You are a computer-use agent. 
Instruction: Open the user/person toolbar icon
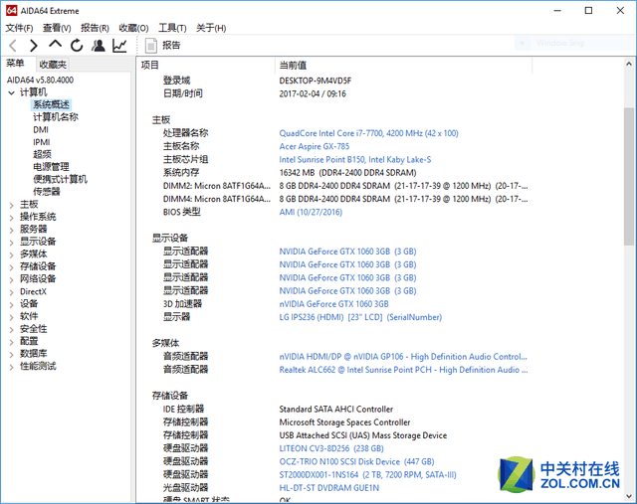(98, 46)
